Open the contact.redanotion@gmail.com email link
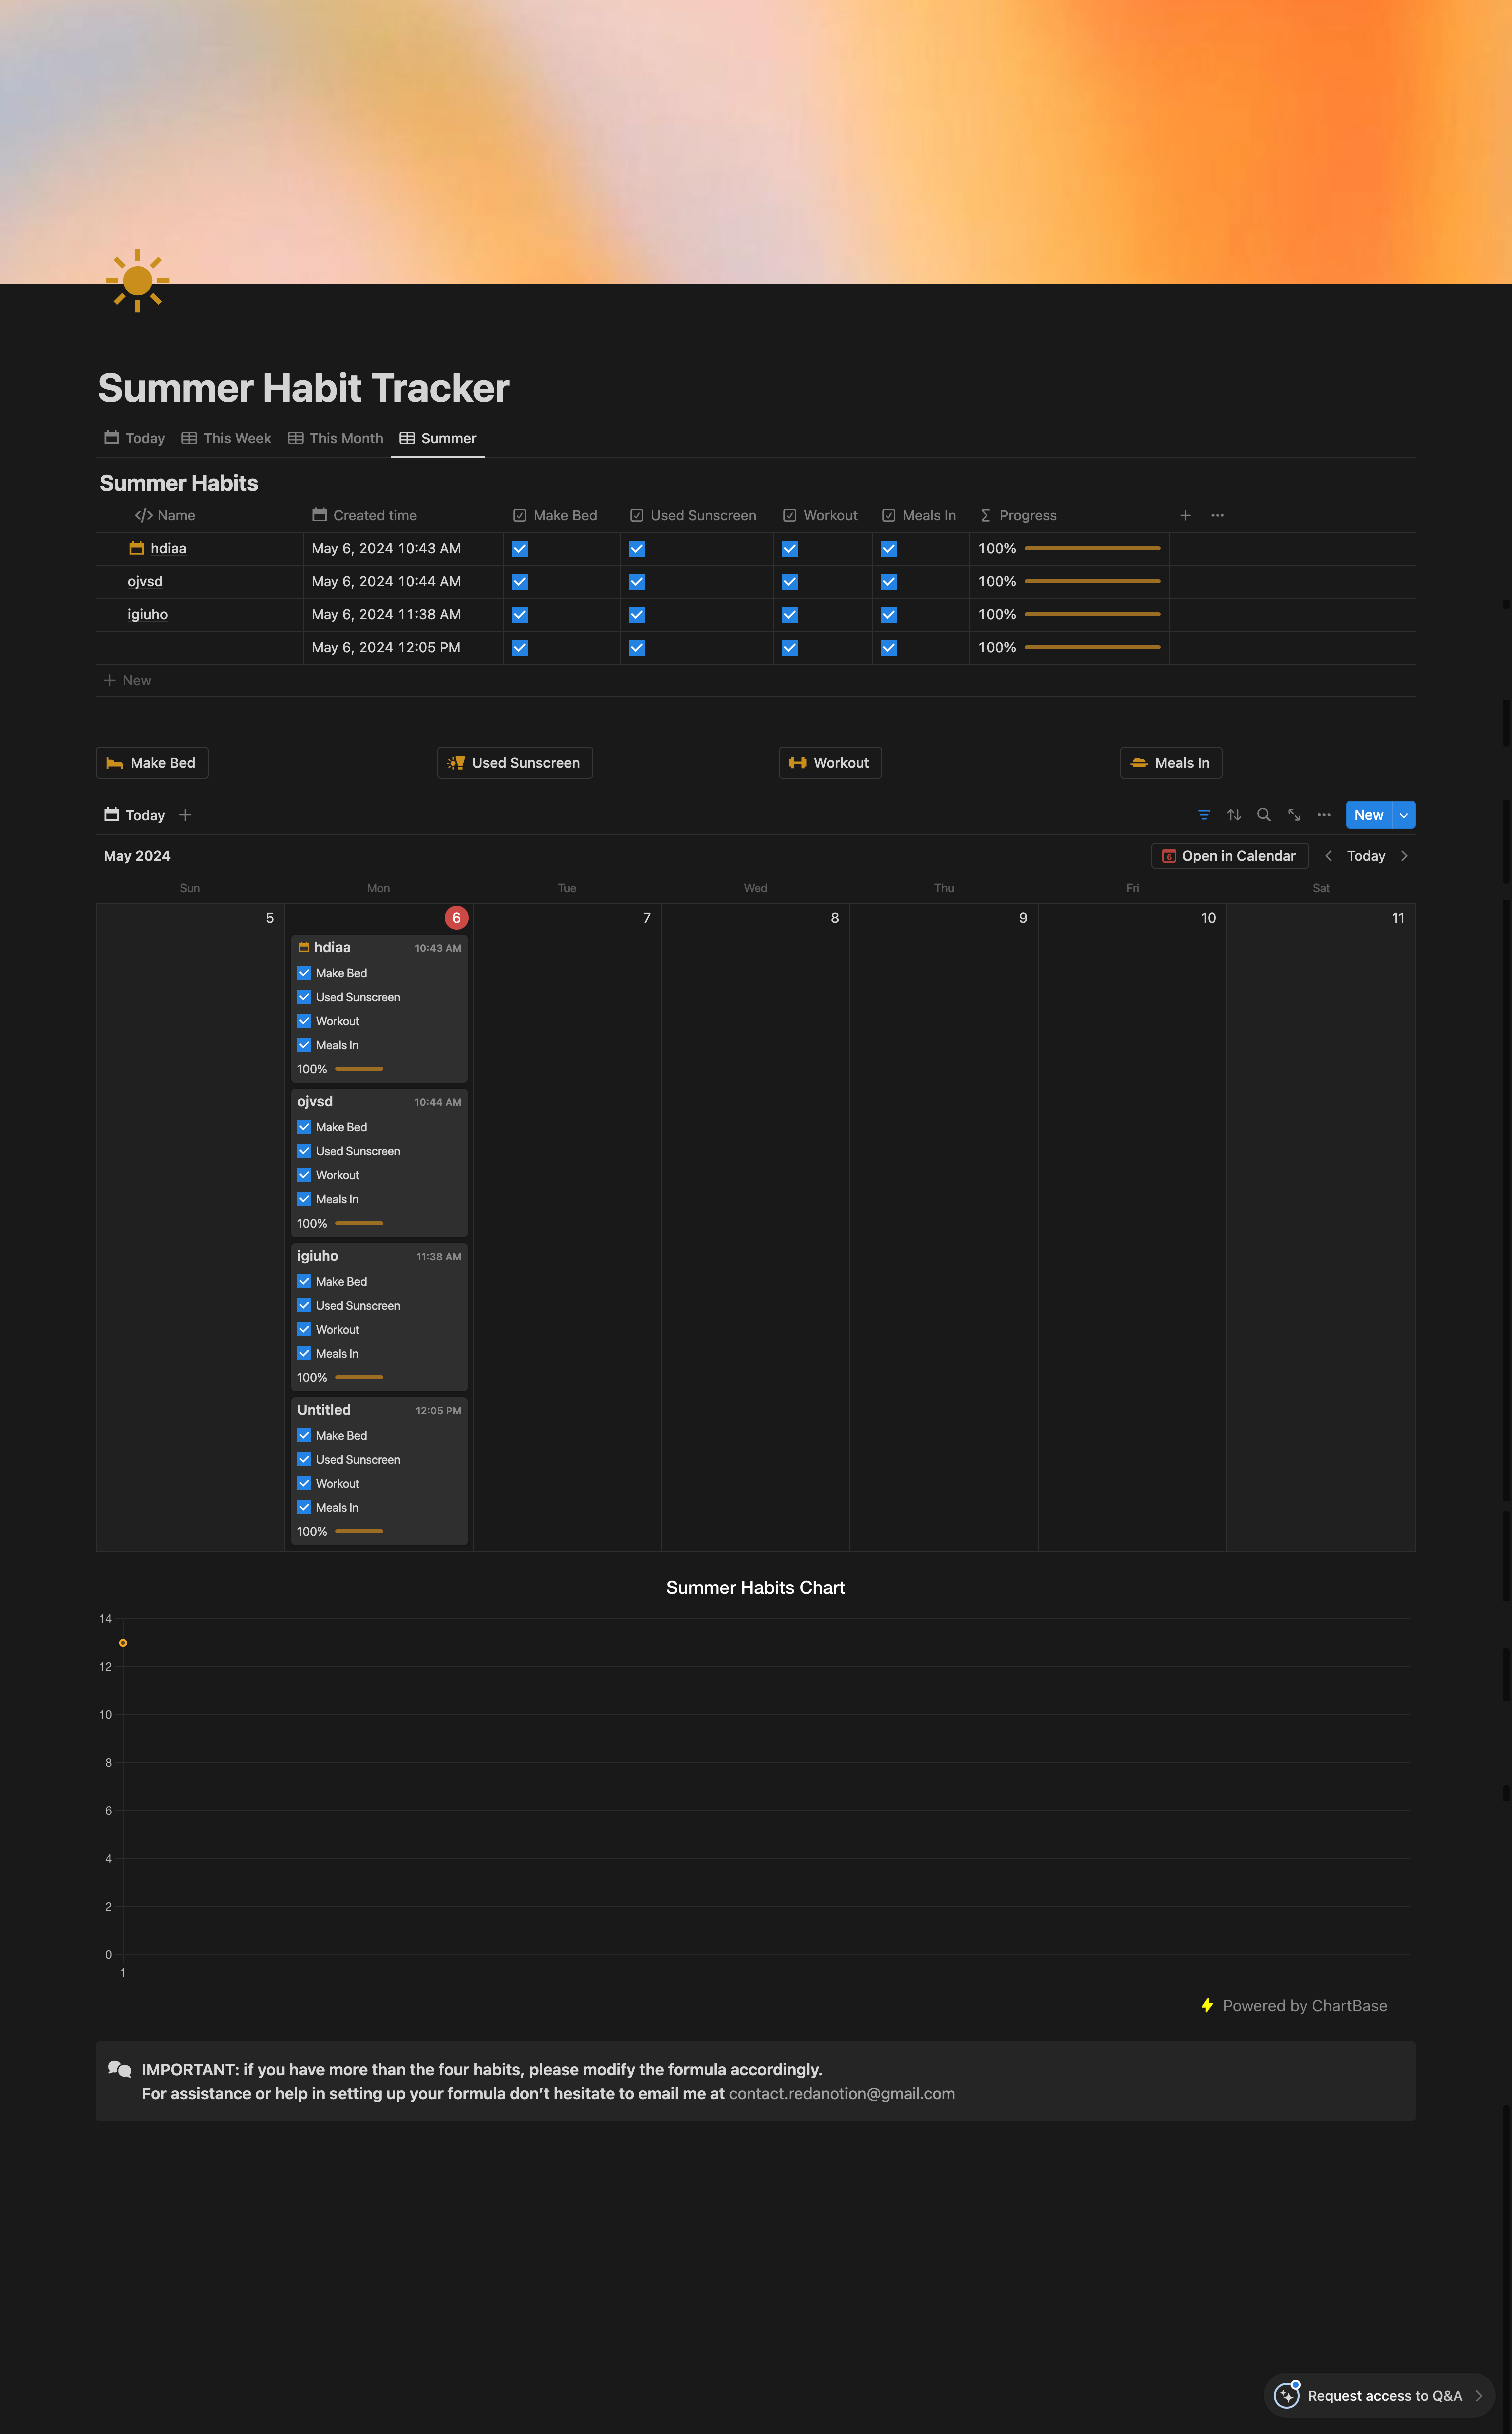Viewport: 1512px width, 2434px height. 841,2094
